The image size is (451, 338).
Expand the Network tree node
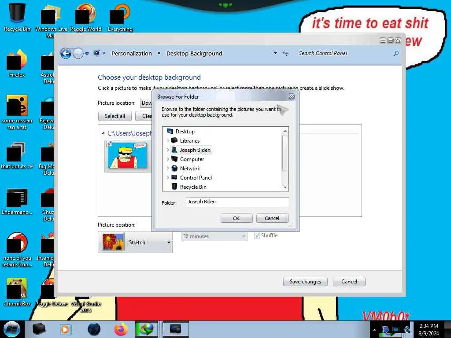point(168,169)
